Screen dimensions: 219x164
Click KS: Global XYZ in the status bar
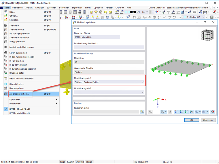pyautogui.click(x=141, y=162)
